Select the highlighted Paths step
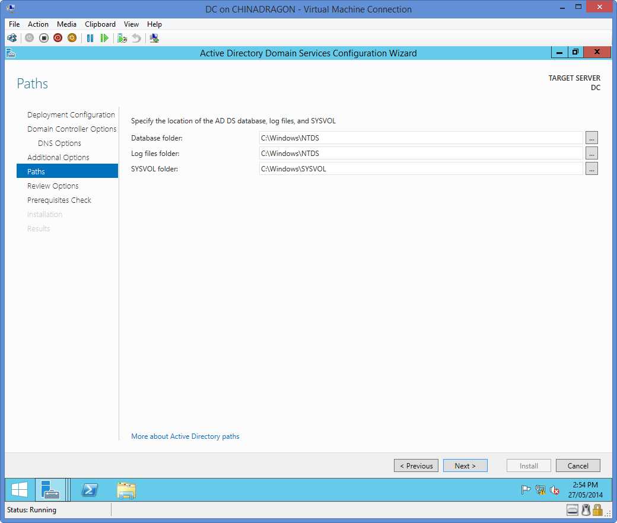Screen dimensions: 617x523 67,171
